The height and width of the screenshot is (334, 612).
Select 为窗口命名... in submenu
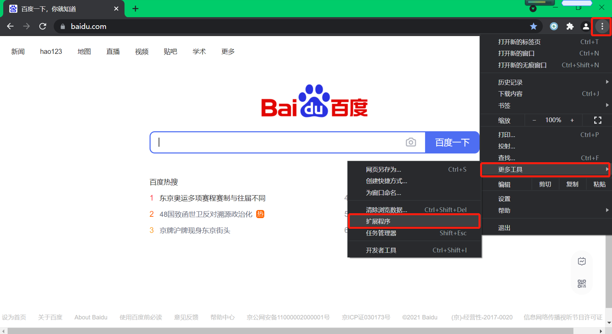(x=414, y=193)
